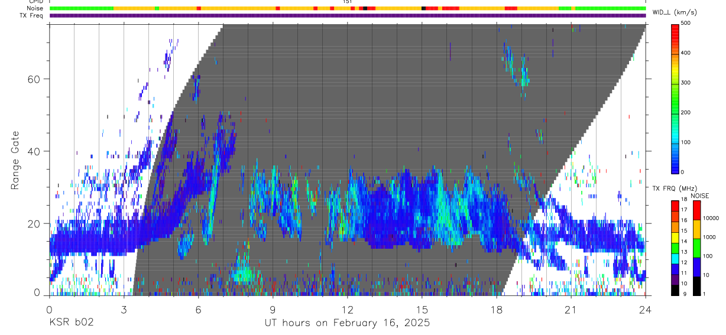This screenshot has height=335, width=726.
Task: Click the '11' MHz tick on TX FRQ legend
Action: pyautogui.click(x=683, y=273)
